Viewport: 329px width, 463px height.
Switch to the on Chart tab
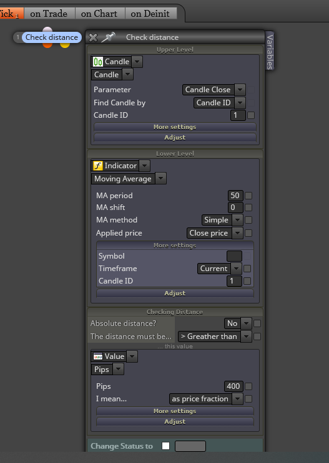99,14
